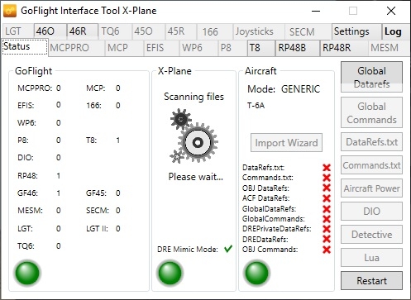Click the red X beside ACF DataRefs
This screenshot has width=411, height=300.
click(327, 198)
